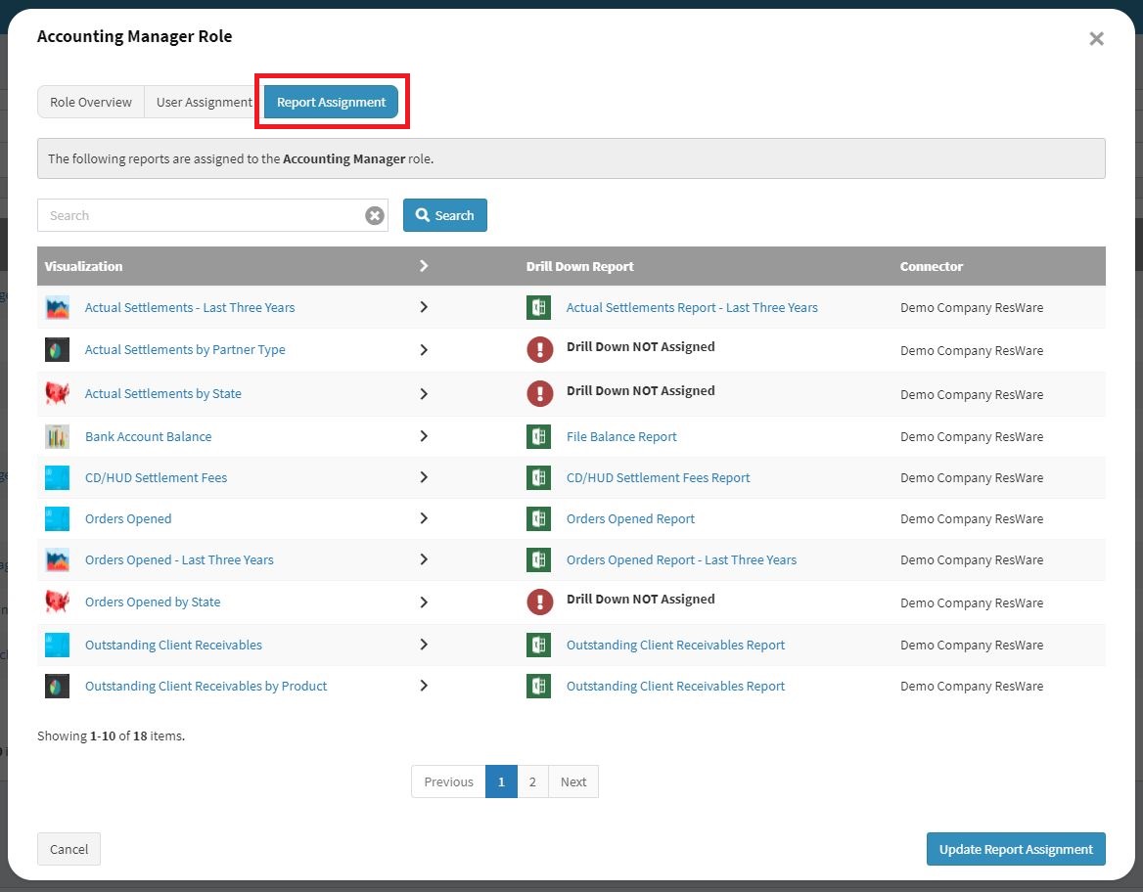Image resolution: width=1143 pixels, height=892 pixels.
Task: Select the Report Assignment tab
Action: point(333,101)
